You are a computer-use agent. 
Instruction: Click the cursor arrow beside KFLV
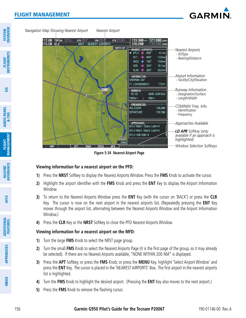coord(130,53)
